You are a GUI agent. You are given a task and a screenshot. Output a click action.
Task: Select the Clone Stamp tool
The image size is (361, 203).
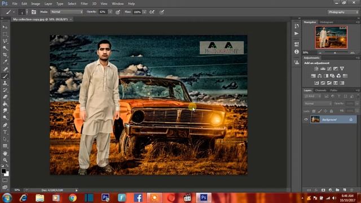pyautogui.click(x=5, y=83)
